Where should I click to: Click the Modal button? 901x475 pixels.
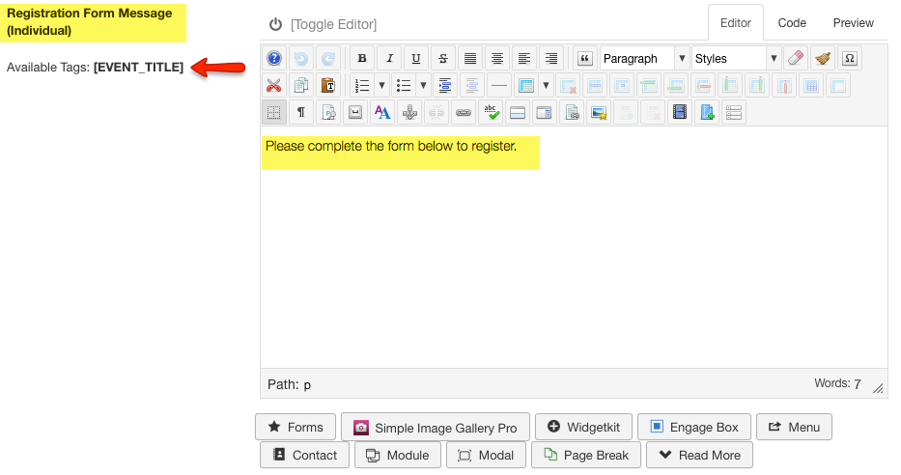click(x=486, y=455)
